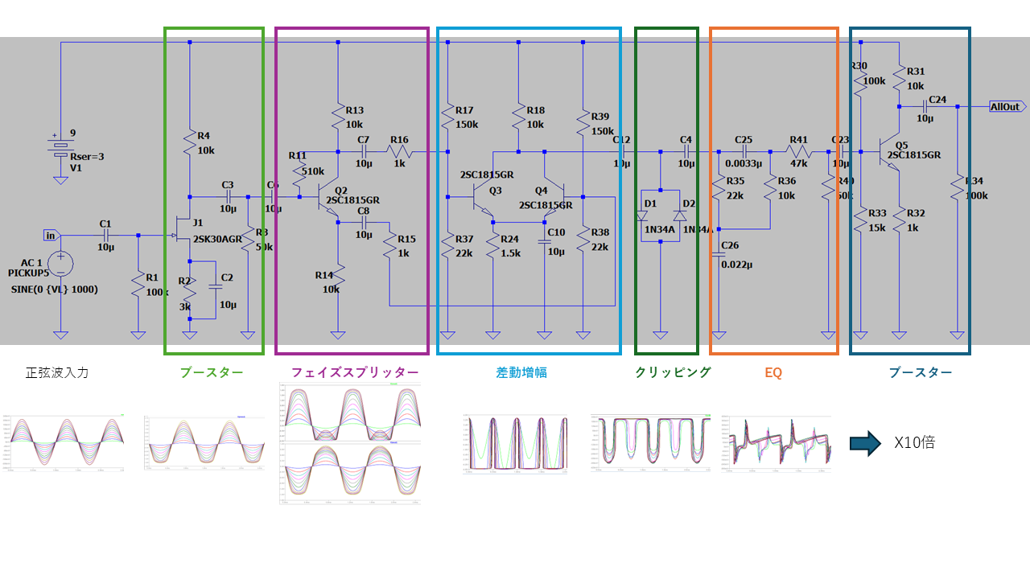The width and height of the screenshot is (1030, 579).
Task: Click the purple フェイズスプリッター label
Action: (354, 373)
